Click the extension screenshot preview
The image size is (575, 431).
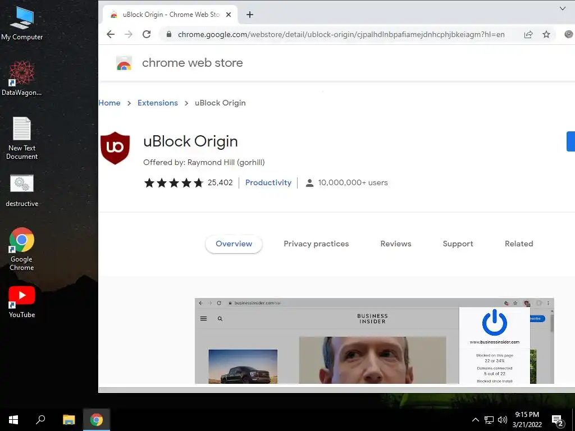click(x=374, y=341)
